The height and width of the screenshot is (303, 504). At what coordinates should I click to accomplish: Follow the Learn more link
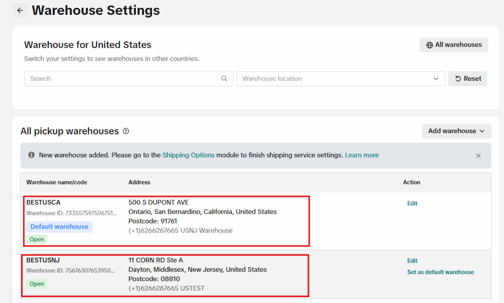(362, 155)
